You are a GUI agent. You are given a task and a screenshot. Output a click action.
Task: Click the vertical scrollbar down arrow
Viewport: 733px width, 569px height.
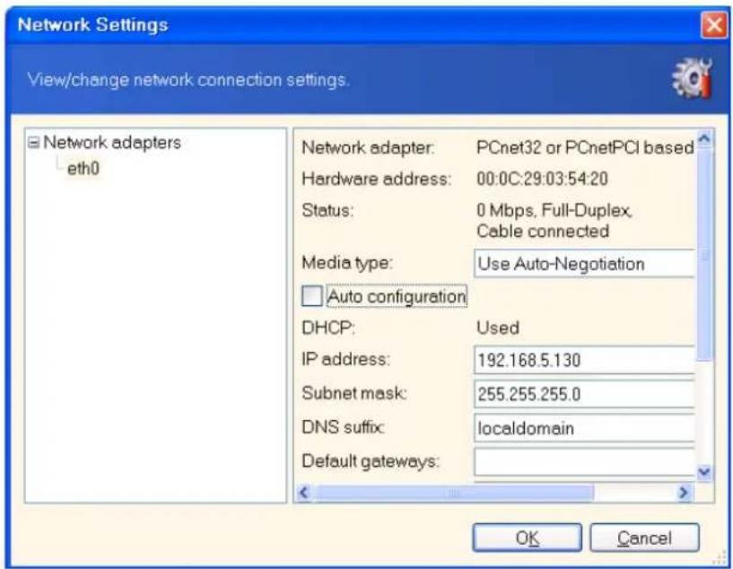(704, 472)
